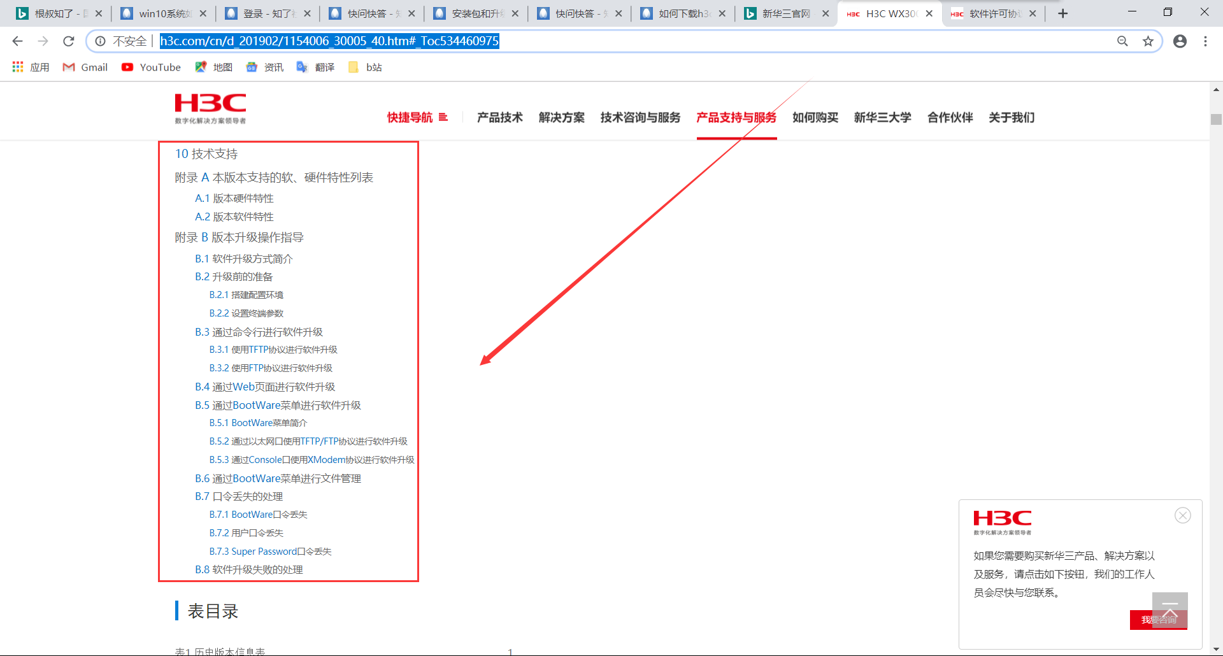Go to B.4 通过Web页面进行软件升级

point(265,387)
